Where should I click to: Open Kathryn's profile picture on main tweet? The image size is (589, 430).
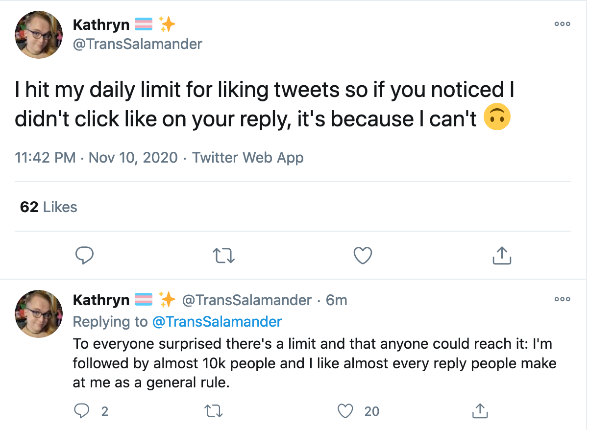pyautogui.click(x=39, y=35)
